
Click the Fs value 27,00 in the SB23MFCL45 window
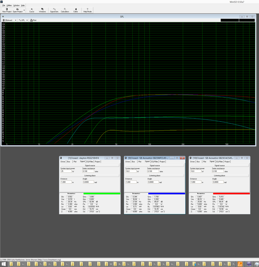click(135, 202)
